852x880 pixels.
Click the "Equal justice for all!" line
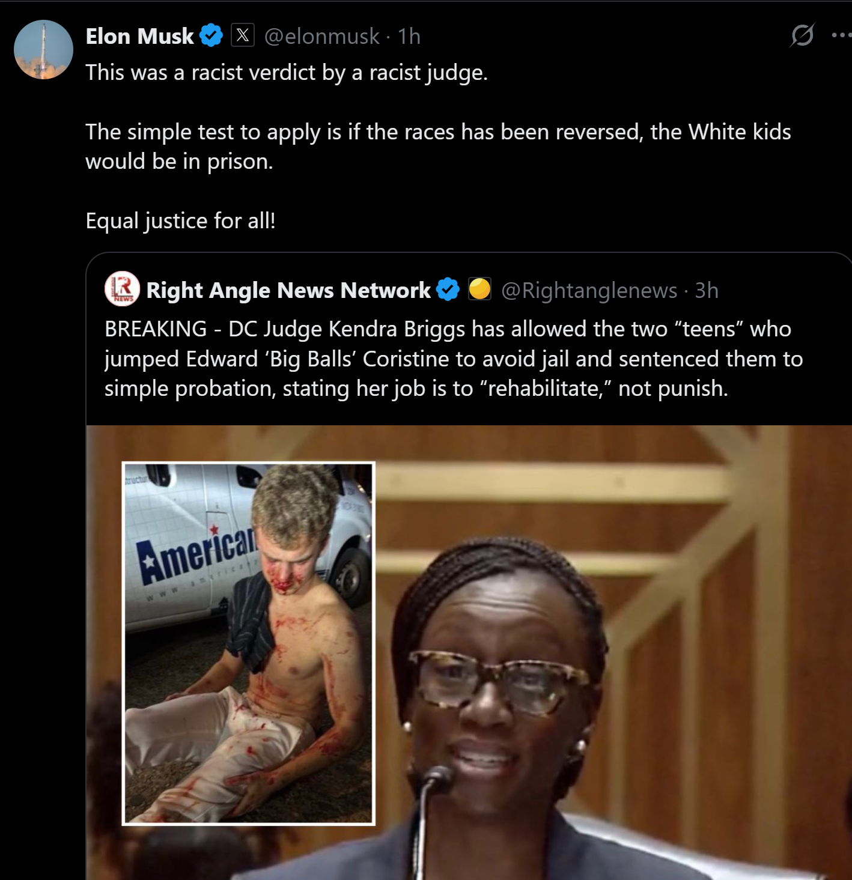[x=180, y=220]
